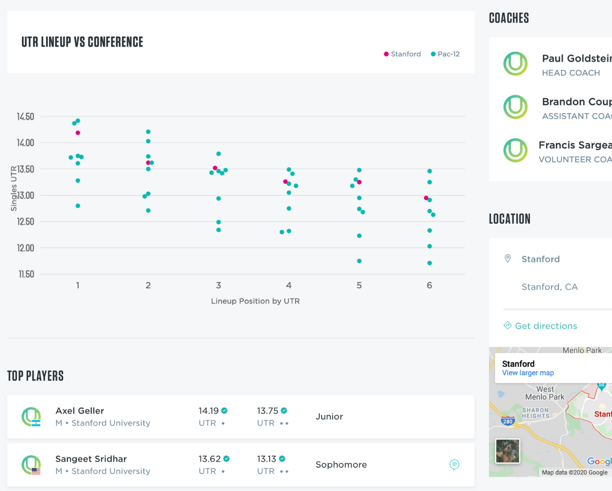This screenshot has height=491, width=612.
Task: Click the pink Stanford legend dot
Action: pos(386,54)
